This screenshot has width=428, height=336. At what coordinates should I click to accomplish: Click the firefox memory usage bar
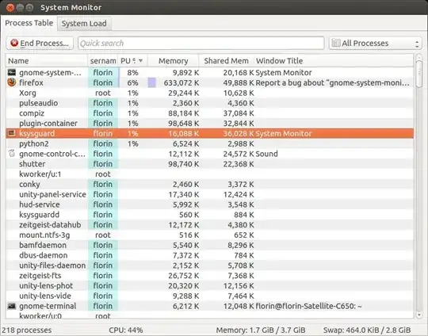coord(151,82)
